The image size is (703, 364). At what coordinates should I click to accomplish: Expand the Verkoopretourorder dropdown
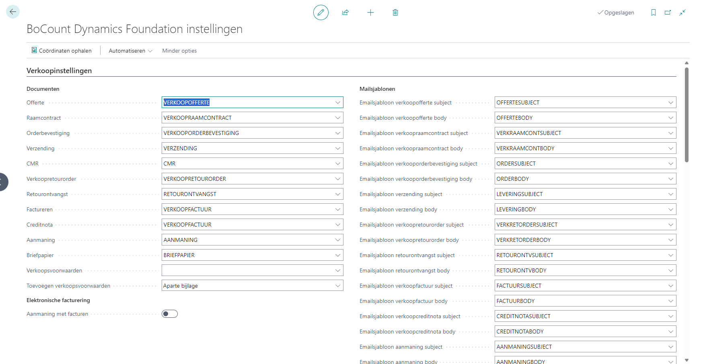pyautogui.click(x=338, y=179)
